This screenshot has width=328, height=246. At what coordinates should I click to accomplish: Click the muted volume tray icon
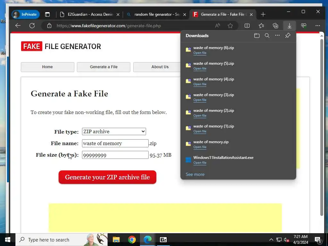286,240
